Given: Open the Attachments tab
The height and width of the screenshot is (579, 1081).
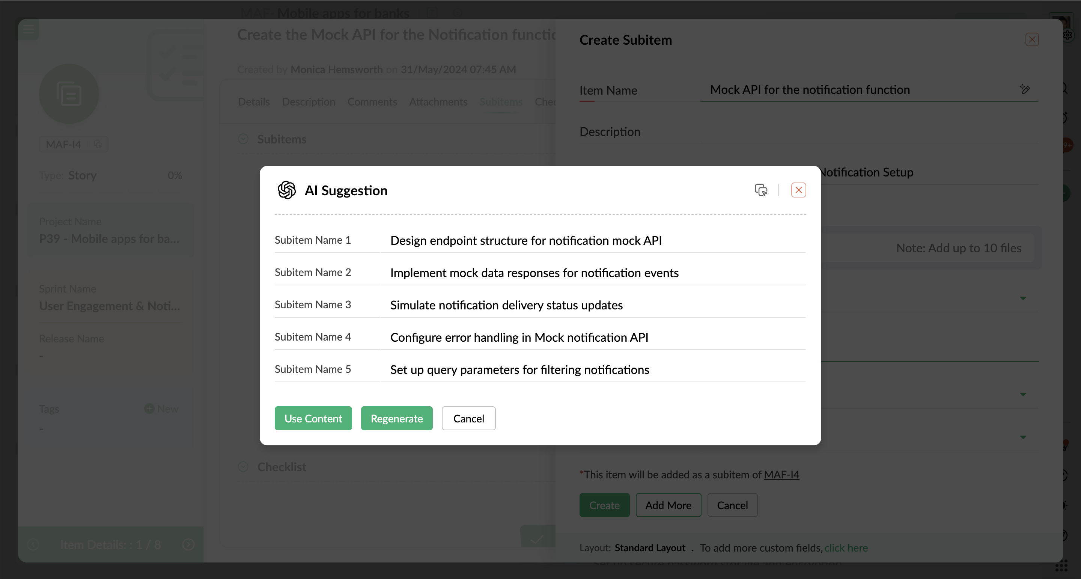Looking at the screenshot, I should coord(438,102).
